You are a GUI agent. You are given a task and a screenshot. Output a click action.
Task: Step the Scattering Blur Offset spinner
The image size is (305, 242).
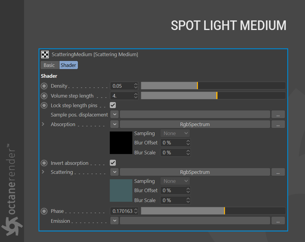tap(188, 191)
